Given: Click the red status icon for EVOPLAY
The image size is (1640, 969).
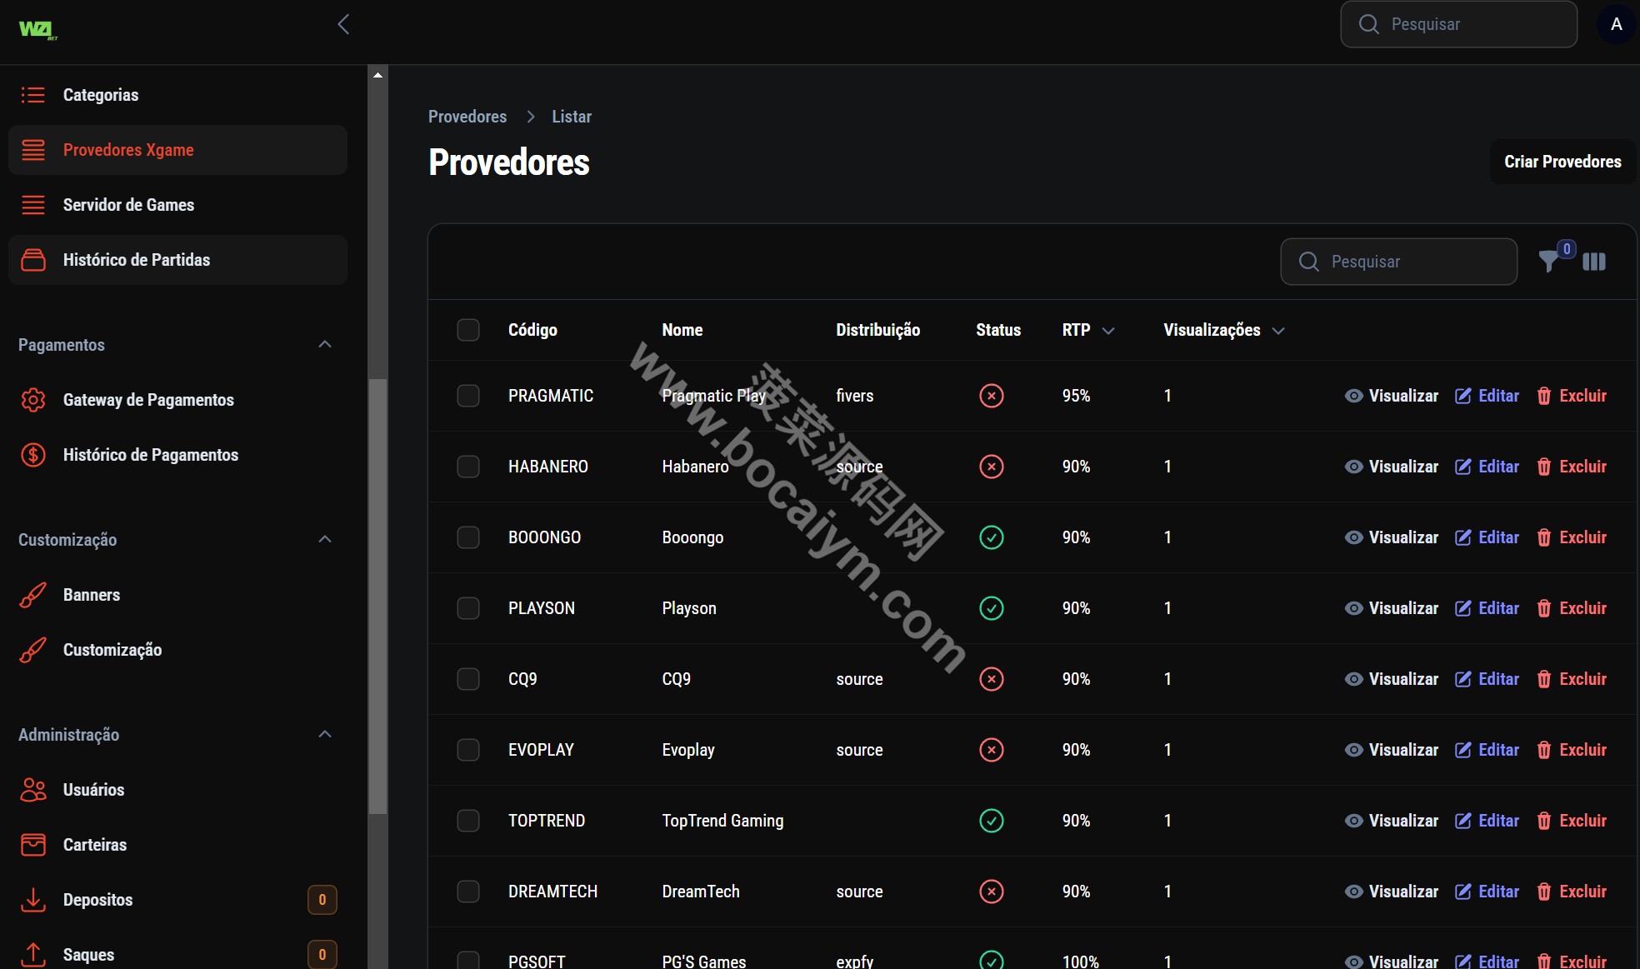Looking at the screenshot, I should [x=991, y=750].
